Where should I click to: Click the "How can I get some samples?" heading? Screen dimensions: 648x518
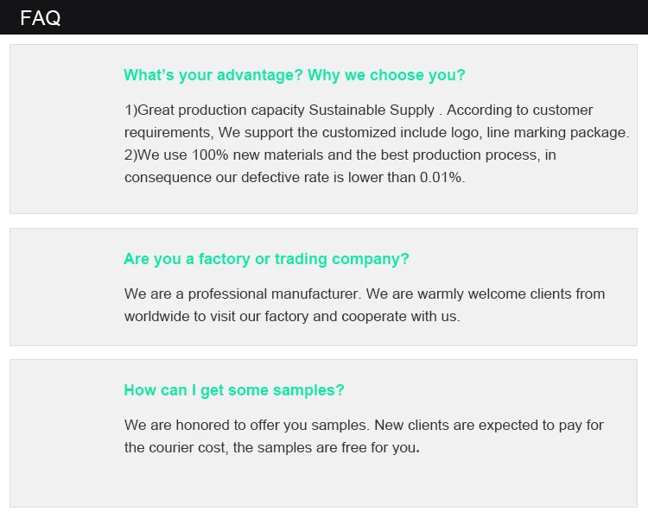233,390
